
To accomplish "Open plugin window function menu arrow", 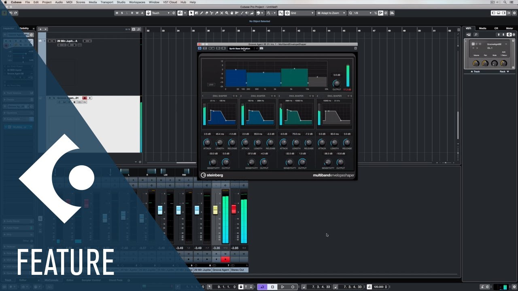I will tap(355, 48).
